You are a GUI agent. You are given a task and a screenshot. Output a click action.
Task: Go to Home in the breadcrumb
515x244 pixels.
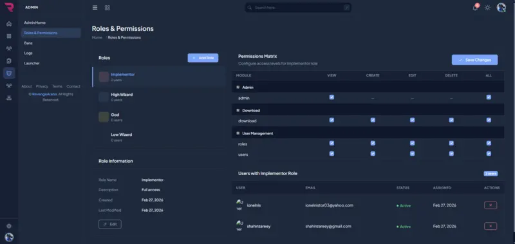(97, 37)
